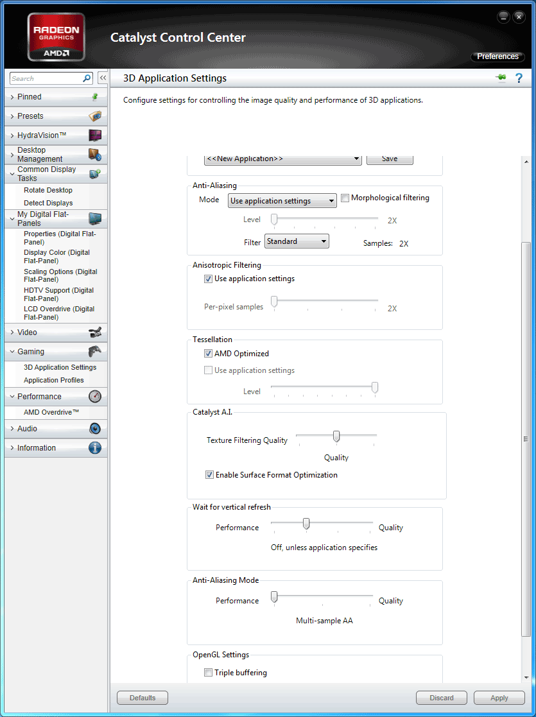This screenshot has height=717, width=536.
Task: Open Detect Displays page
Action: [x=48, y=203]
